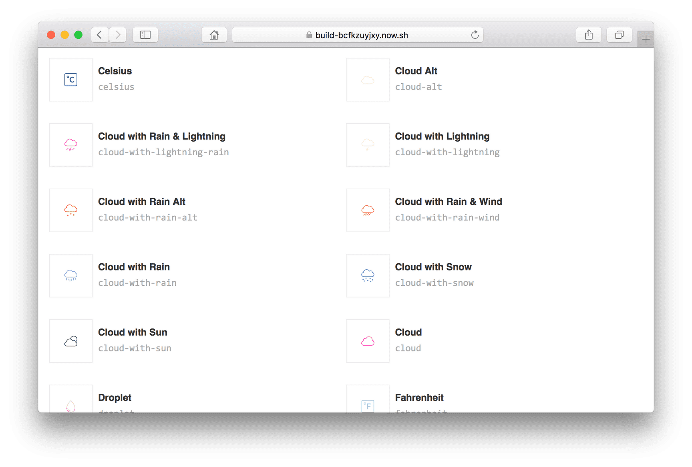This screenshot has height=467, width=692.
Task: Click the Cloud with Rain & Lightning icon
Action: 70,145
